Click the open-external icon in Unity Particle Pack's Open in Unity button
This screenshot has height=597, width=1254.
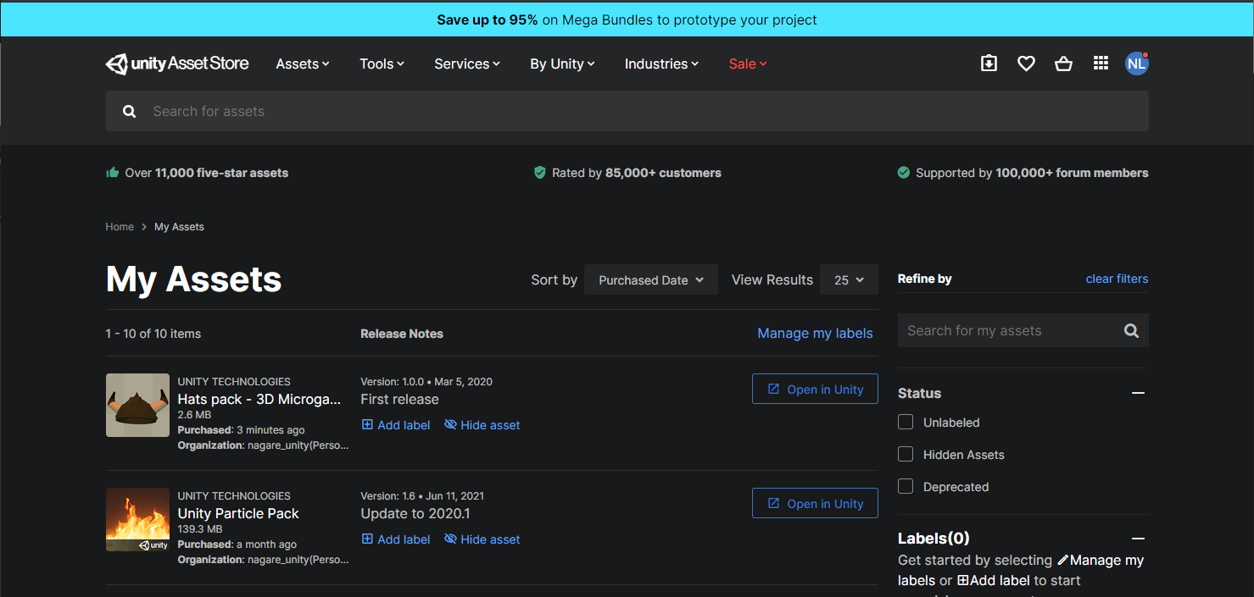773,503
